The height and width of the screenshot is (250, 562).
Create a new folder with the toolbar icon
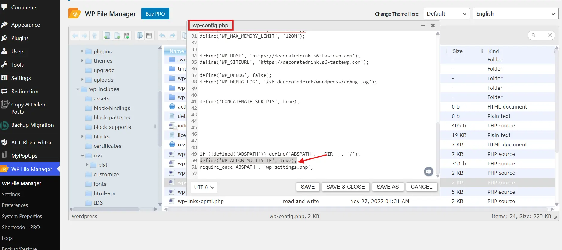(x=107, y=36)
